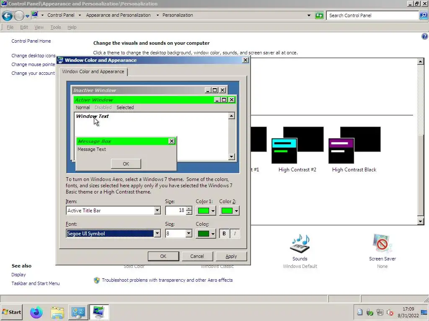
Task: Open the Edit menu
Action: point(24,27)
